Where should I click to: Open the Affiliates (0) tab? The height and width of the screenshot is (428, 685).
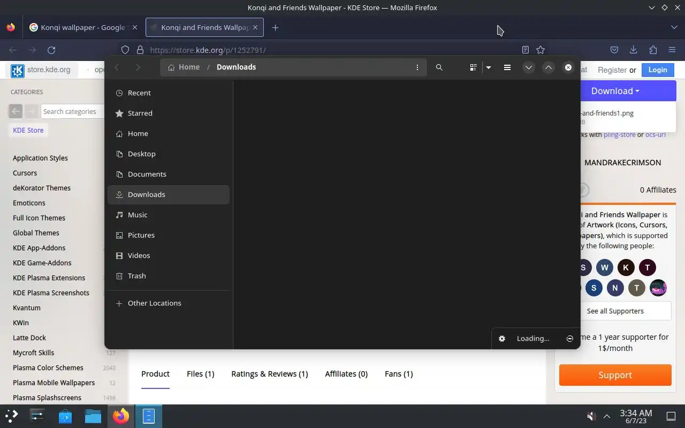point(346,374)
